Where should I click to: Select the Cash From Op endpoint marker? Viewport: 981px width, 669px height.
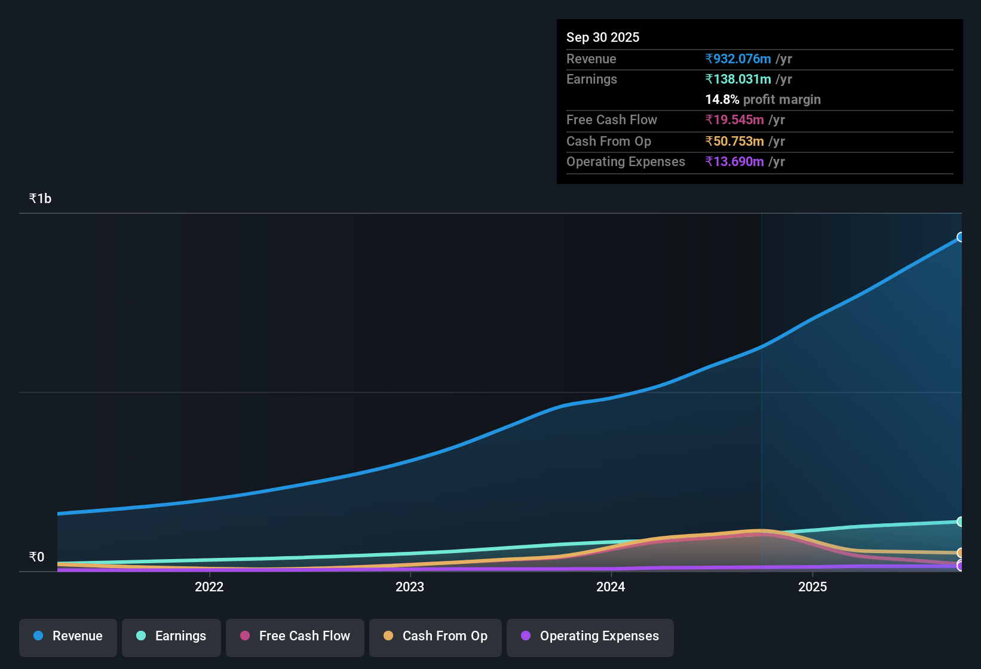click(961, 553)
